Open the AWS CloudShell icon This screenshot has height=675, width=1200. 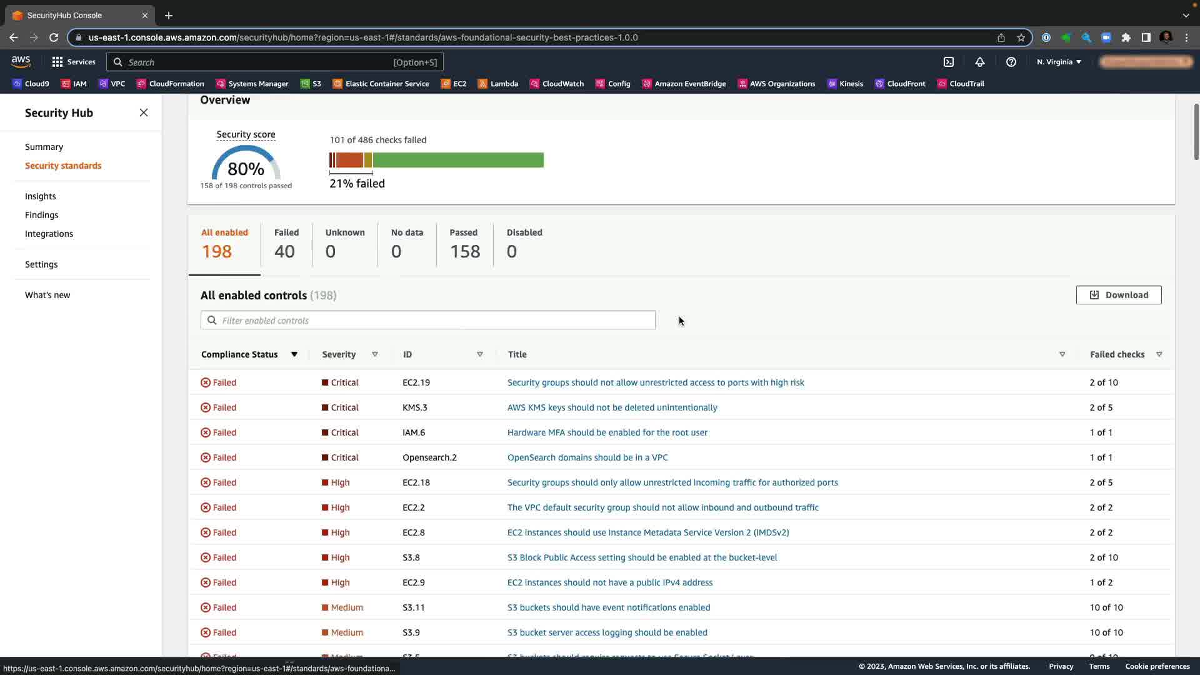(x=948, y=62)
